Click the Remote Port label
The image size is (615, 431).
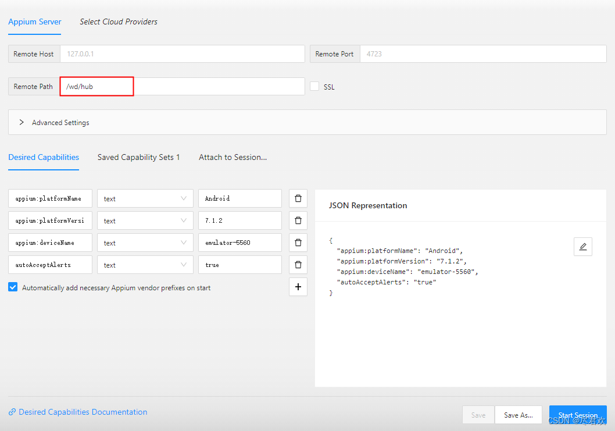pos(335,54)
